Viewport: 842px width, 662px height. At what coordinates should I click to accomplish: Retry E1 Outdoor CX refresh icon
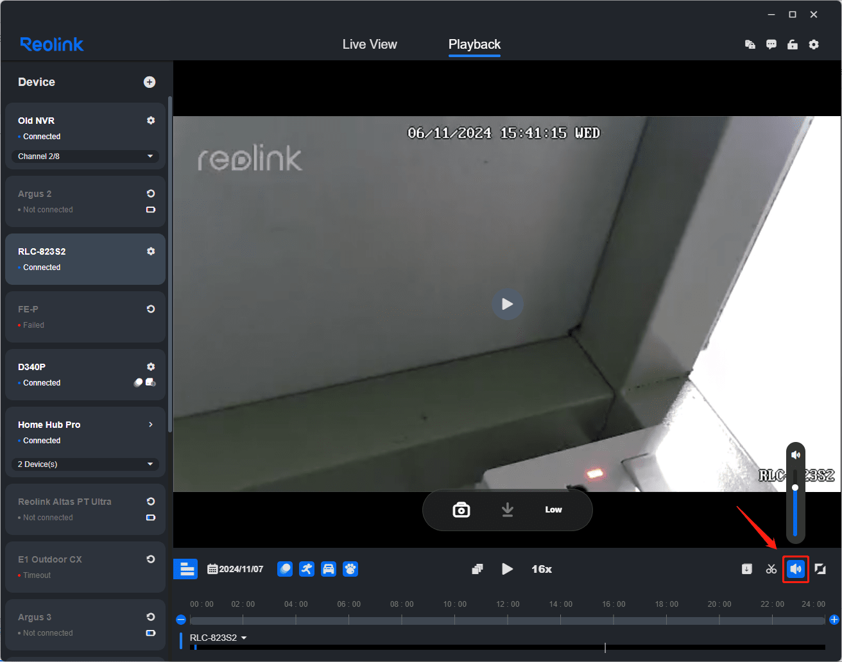coord(151,559)
